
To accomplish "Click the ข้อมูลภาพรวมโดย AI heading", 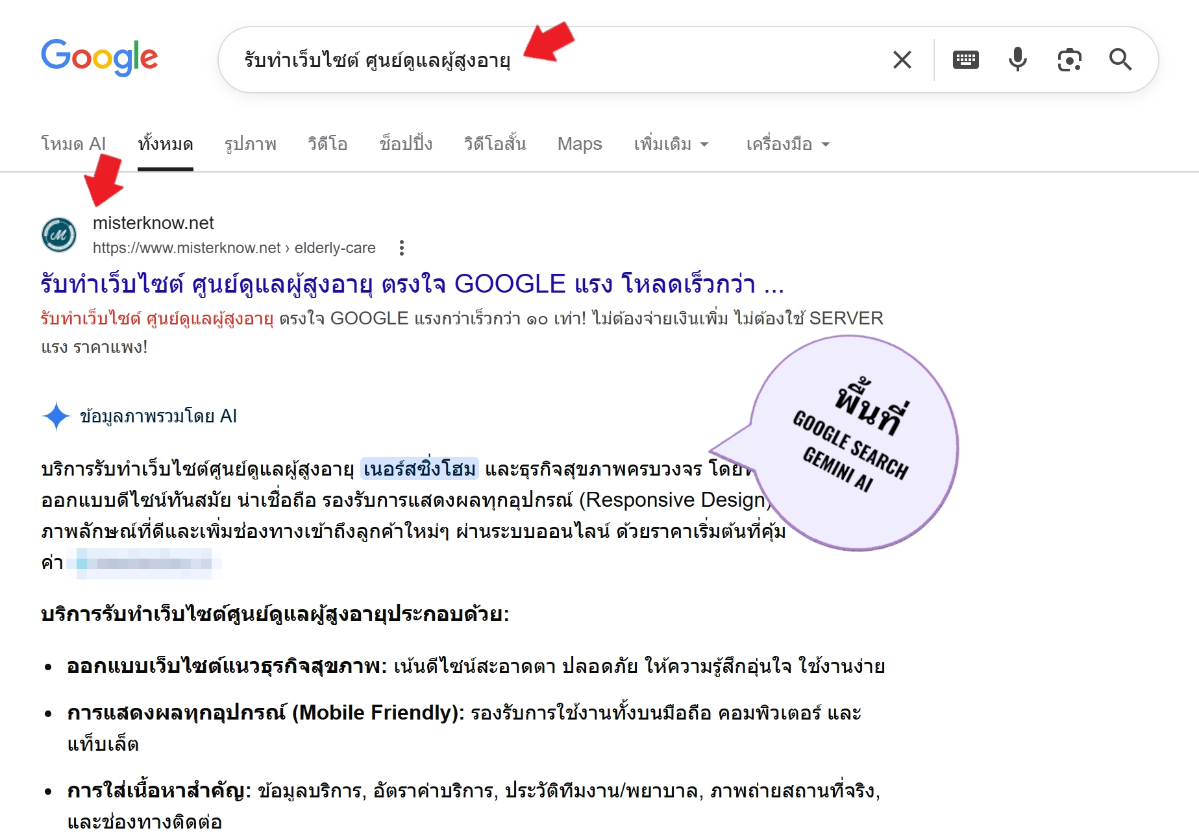I will point(158,416).
